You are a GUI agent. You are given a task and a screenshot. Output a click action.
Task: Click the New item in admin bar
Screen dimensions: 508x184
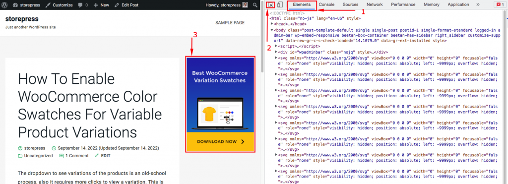(101, 5)
